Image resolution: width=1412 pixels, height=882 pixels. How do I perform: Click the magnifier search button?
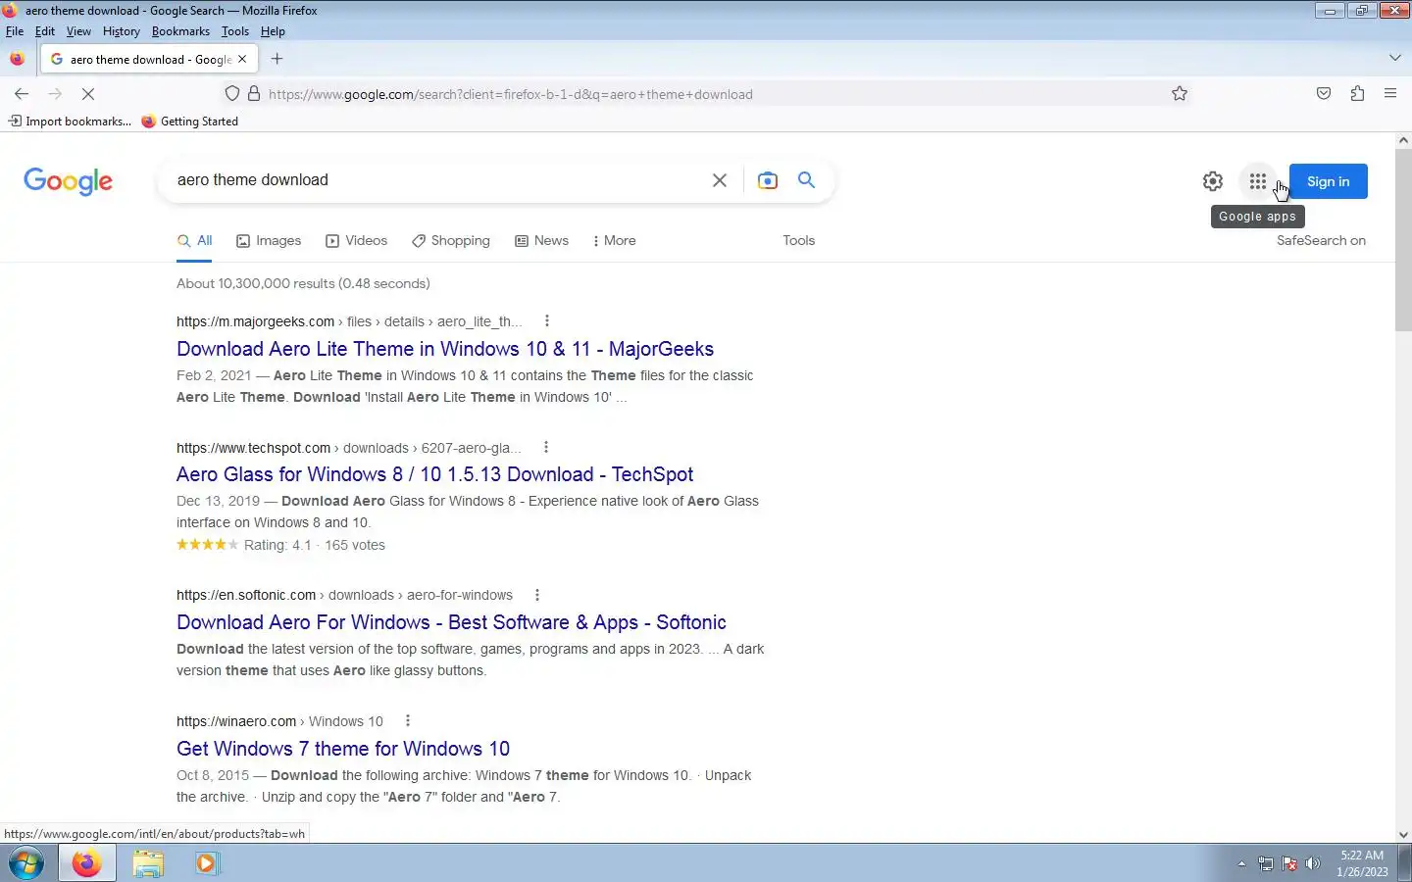[x=806, y=180]
